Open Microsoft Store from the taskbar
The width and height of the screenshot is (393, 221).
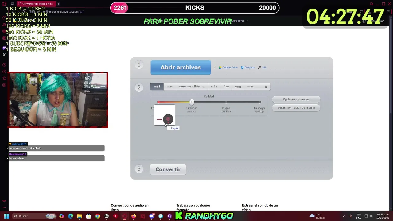coord(88,216)
